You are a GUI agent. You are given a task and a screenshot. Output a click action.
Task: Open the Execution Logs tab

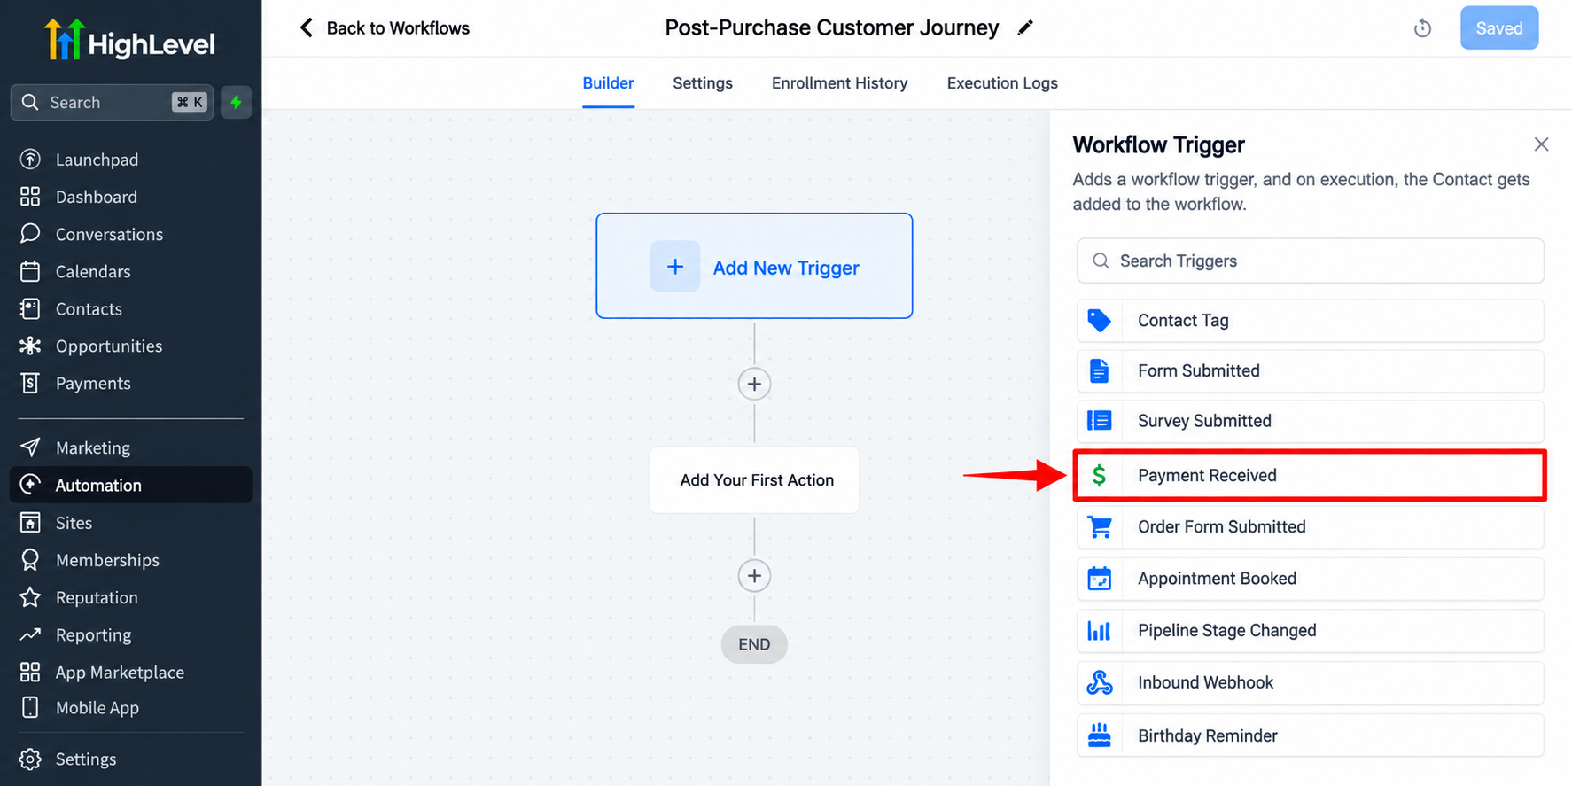click(1002, 83)
